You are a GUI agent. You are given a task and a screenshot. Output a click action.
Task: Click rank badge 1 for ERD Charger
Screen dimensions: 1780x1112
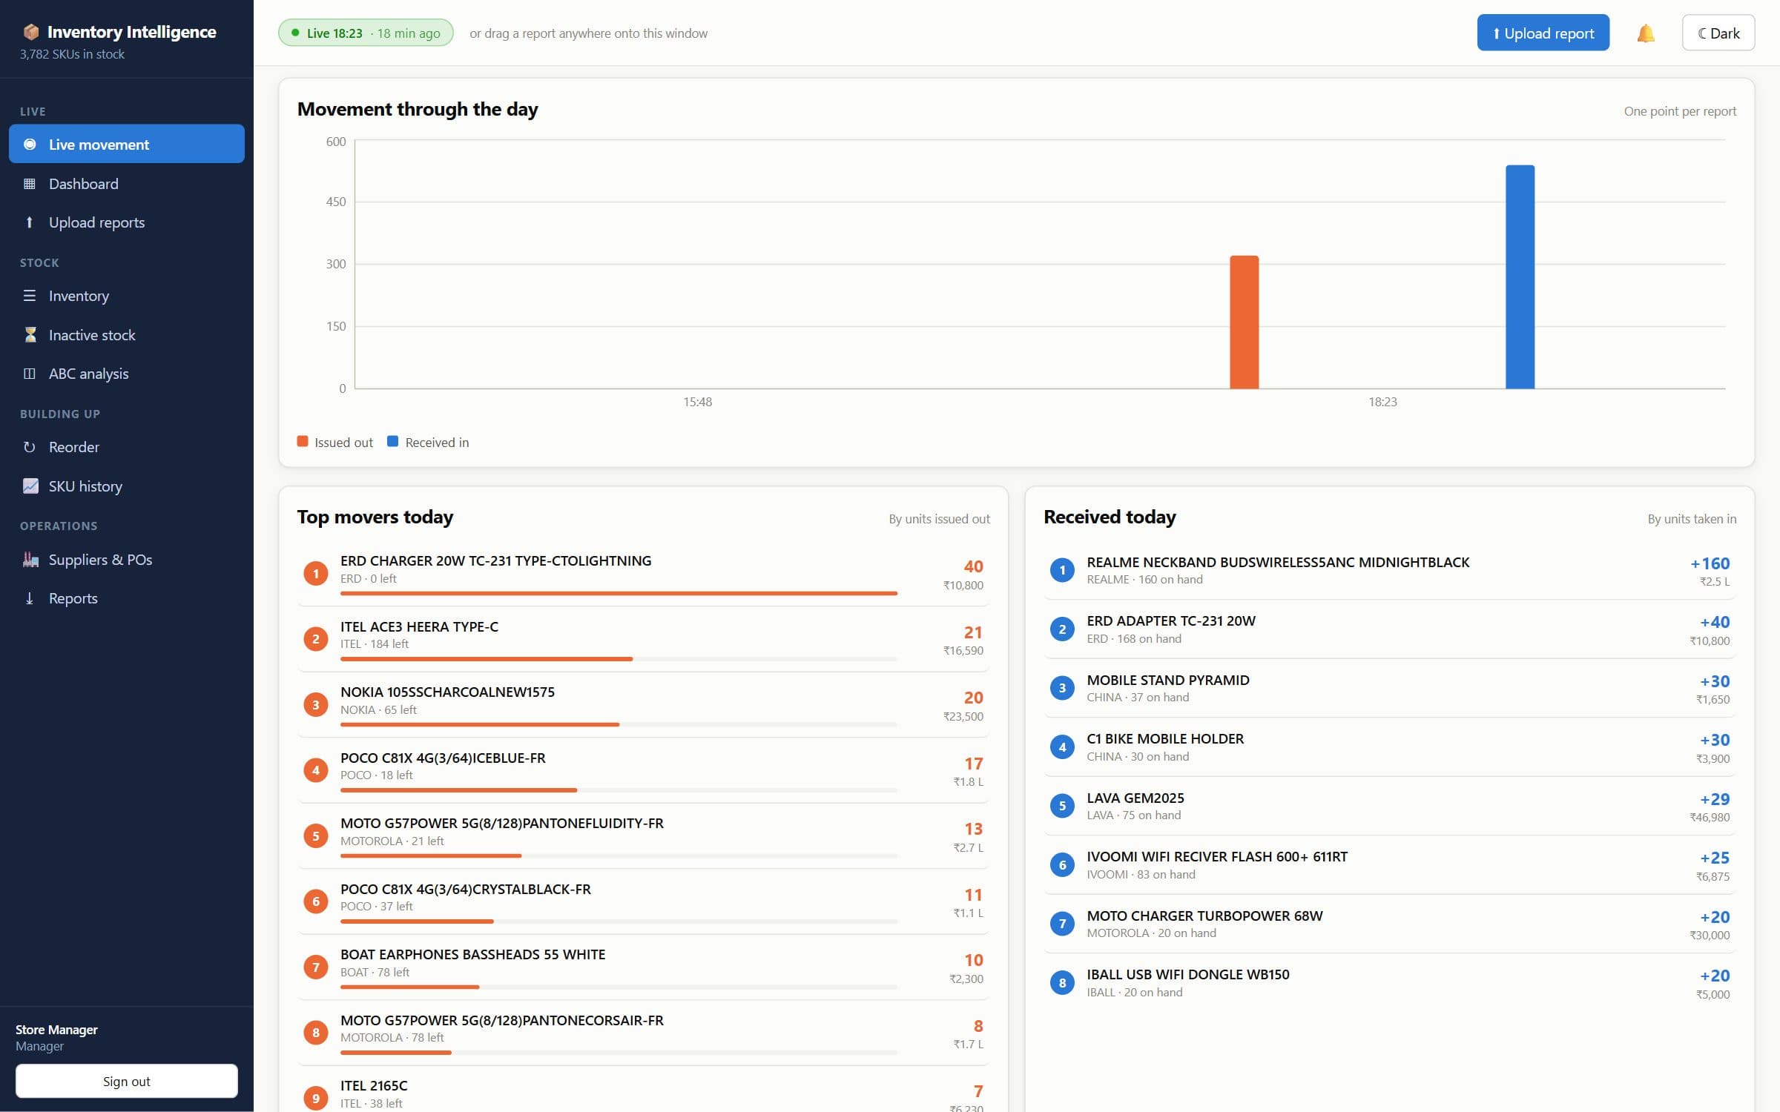pos(316,573)
